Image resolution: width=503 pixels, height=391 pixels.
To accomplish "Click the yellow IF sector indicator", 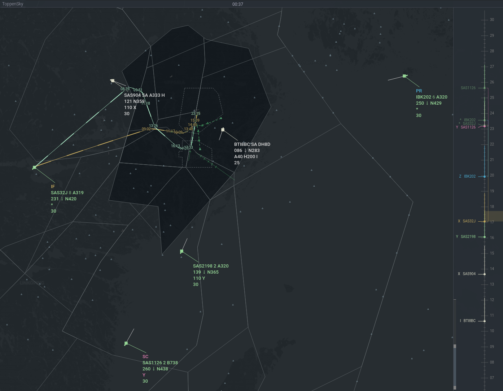I will [x=53, y=187].
